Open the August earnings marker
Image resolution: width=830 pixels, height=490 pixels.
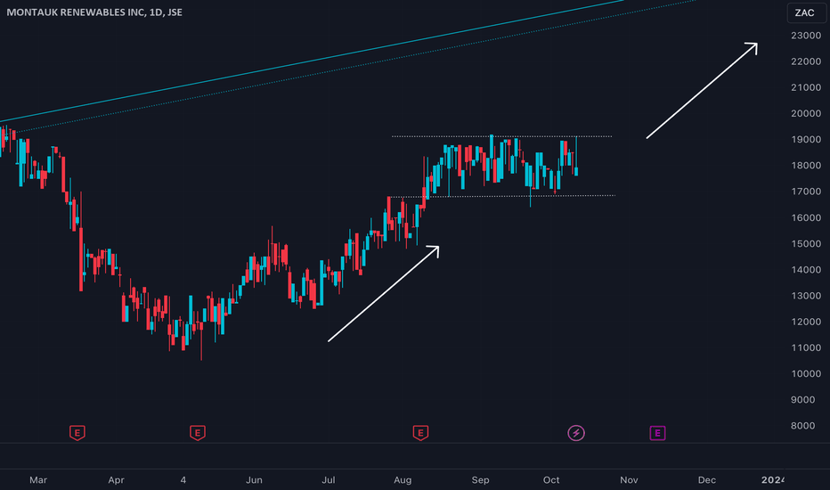[420, 433]
